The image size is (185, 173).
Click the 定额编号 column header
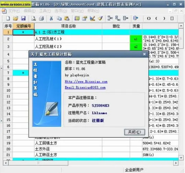click(23, 26)
